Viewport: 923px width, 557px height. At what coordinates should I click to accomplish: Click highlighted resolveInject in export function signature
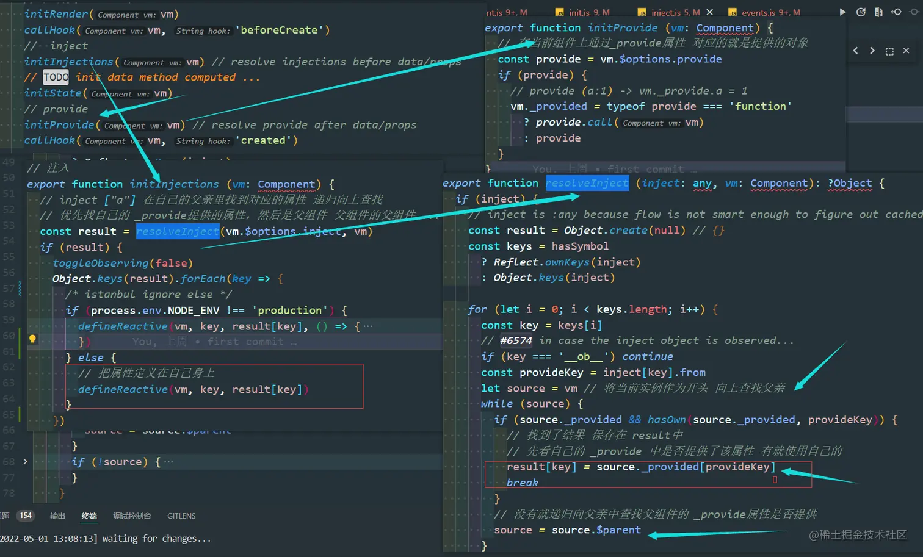tap(587, 183)
